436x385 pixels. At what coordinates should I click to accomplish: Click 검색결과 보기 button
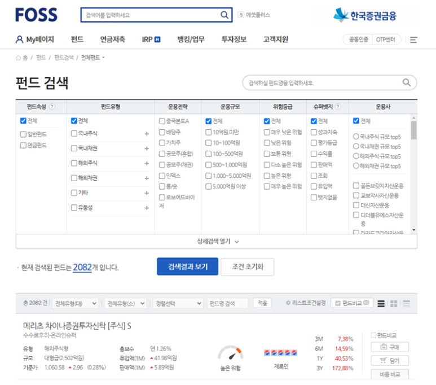(x=187, y=266)
